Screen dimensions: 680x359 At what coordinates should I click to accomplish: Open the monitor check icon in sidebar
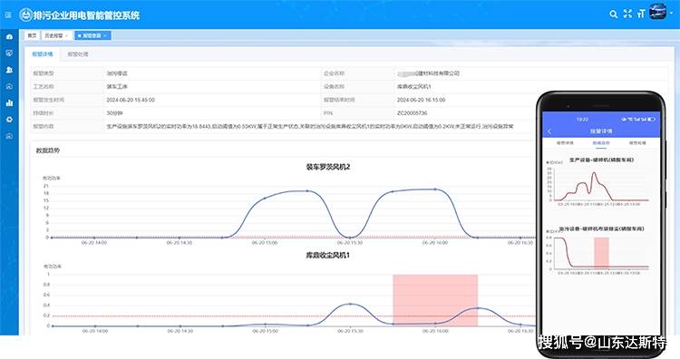[9, 53]
